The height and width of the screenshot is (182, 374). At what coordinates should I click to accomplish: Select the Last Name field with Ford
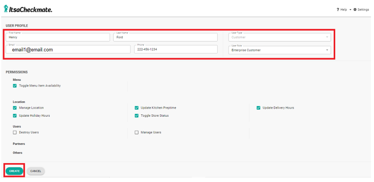click(165, 37)
